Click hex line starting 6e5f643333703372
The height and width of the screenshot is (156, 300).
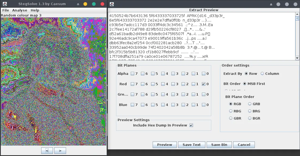[x=160, y=20]
